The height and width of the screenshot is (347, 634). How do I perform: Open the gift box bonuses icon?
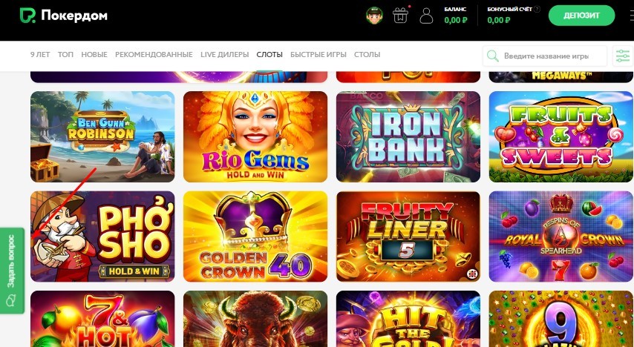click(x=400, y=16)
